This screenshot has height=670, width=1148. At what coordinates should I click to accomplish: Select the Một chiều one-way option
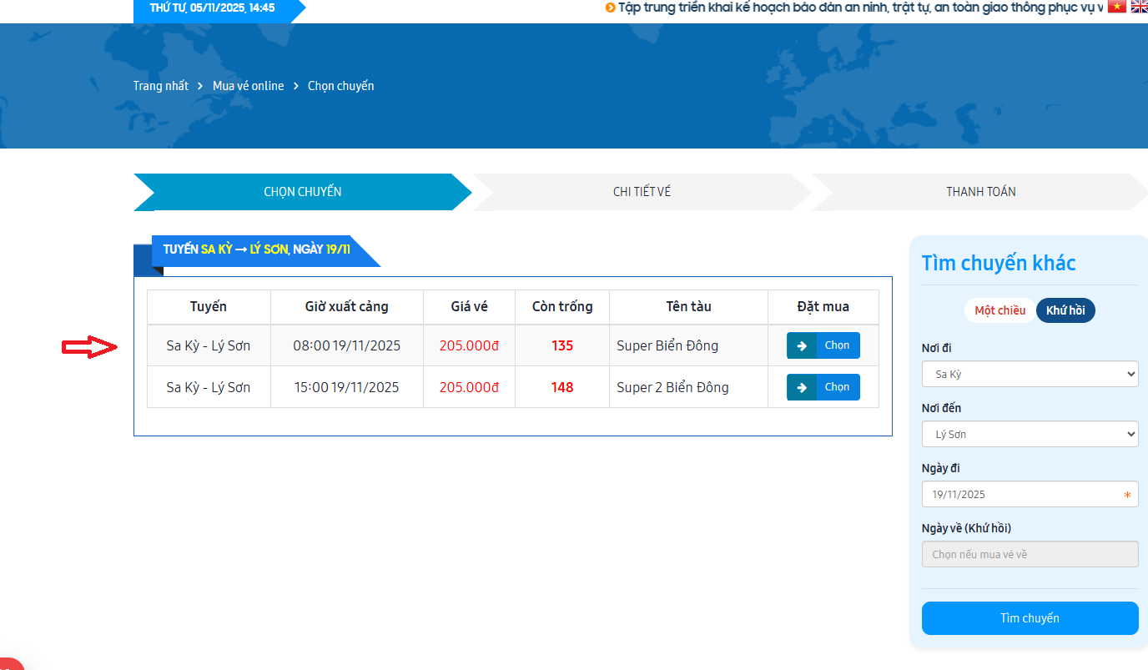(999, 310)
